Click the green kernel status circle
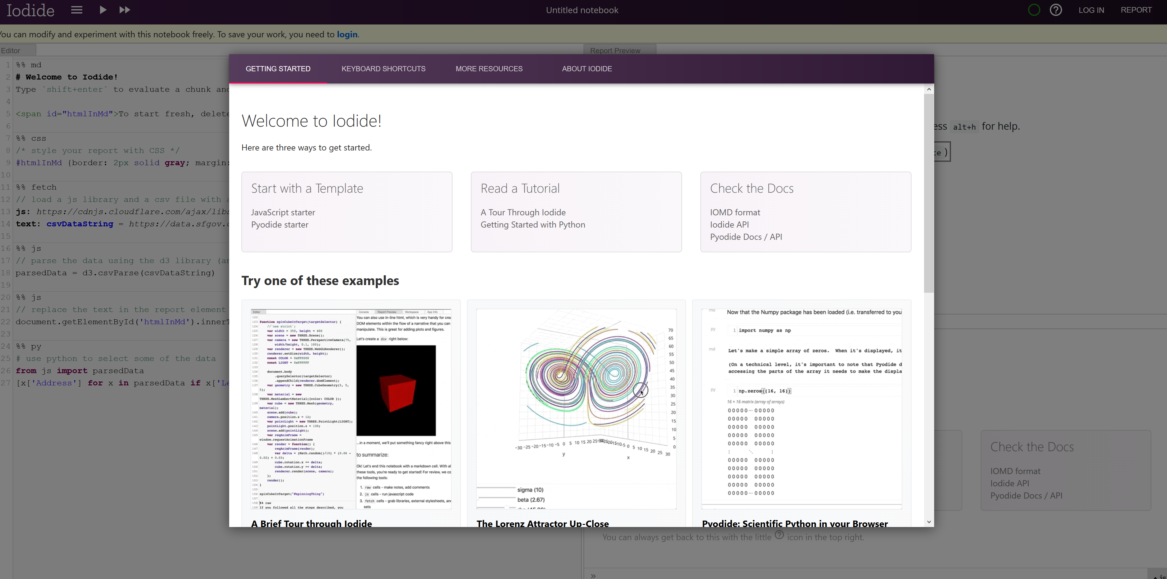 (1034, 10)
